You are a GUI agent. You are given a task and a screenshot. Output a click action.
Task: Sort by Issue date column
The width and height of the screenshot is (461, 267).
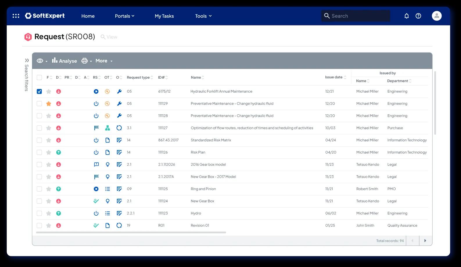pyautogui.click(x=336, y=77)
